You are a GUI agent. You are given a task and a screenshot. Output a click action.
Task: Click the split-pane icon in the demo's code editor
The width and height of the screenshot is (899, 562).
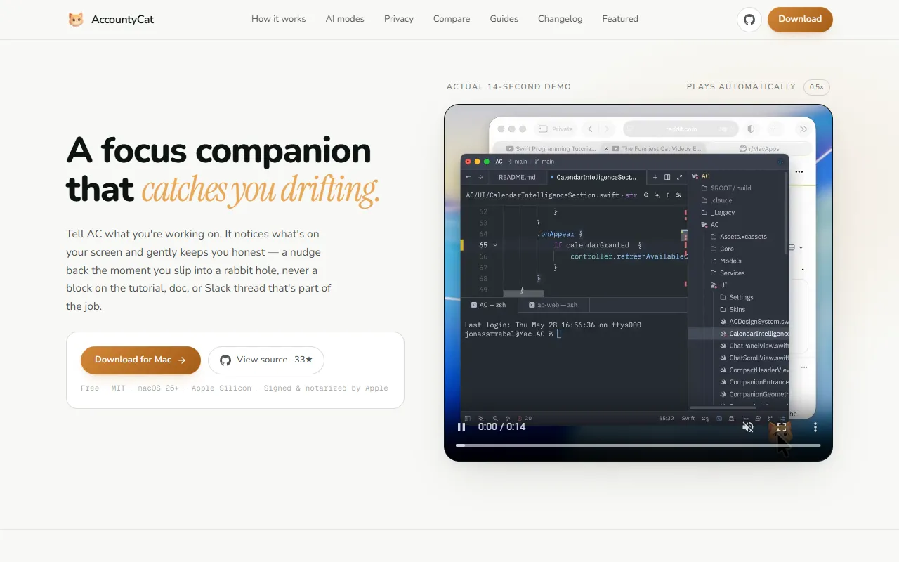pos(667,178)
